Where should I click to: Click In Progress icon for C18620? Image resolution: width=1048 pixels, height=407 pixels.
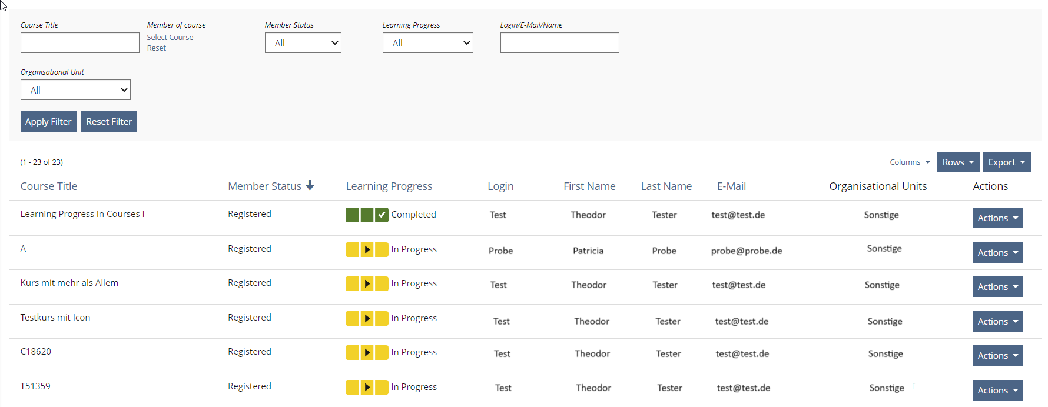coord(367,352)
